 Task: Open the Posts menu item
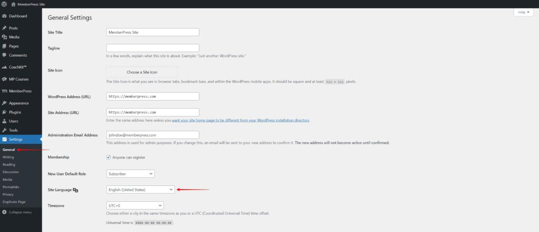(x=21, y=28)
